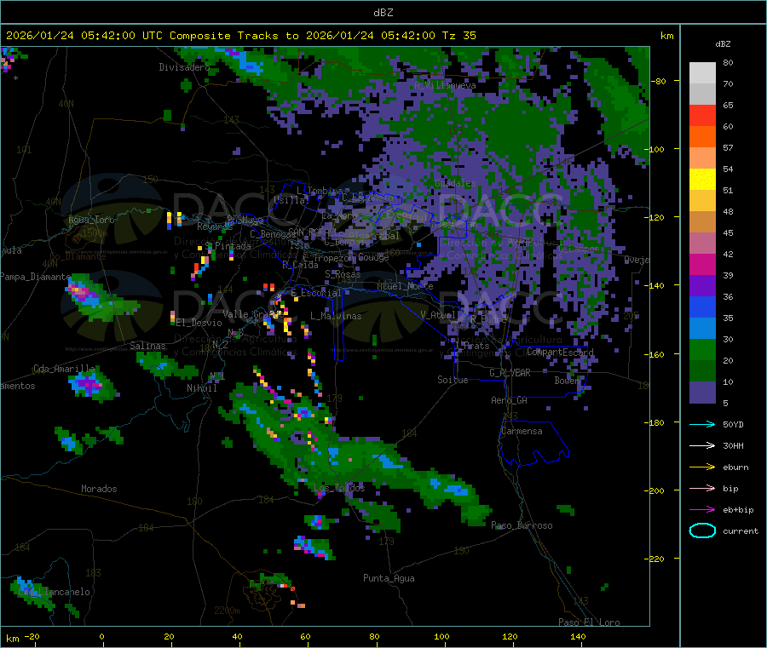Click the 'El_Desvio' map label
Screen dimensions: 767x648
pos(199,323)
